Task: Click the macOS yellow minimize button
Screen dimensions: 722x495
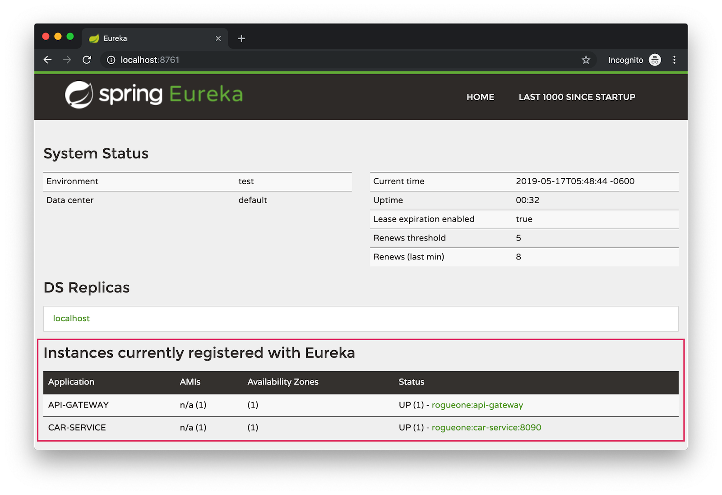Action: click(58, 37)
